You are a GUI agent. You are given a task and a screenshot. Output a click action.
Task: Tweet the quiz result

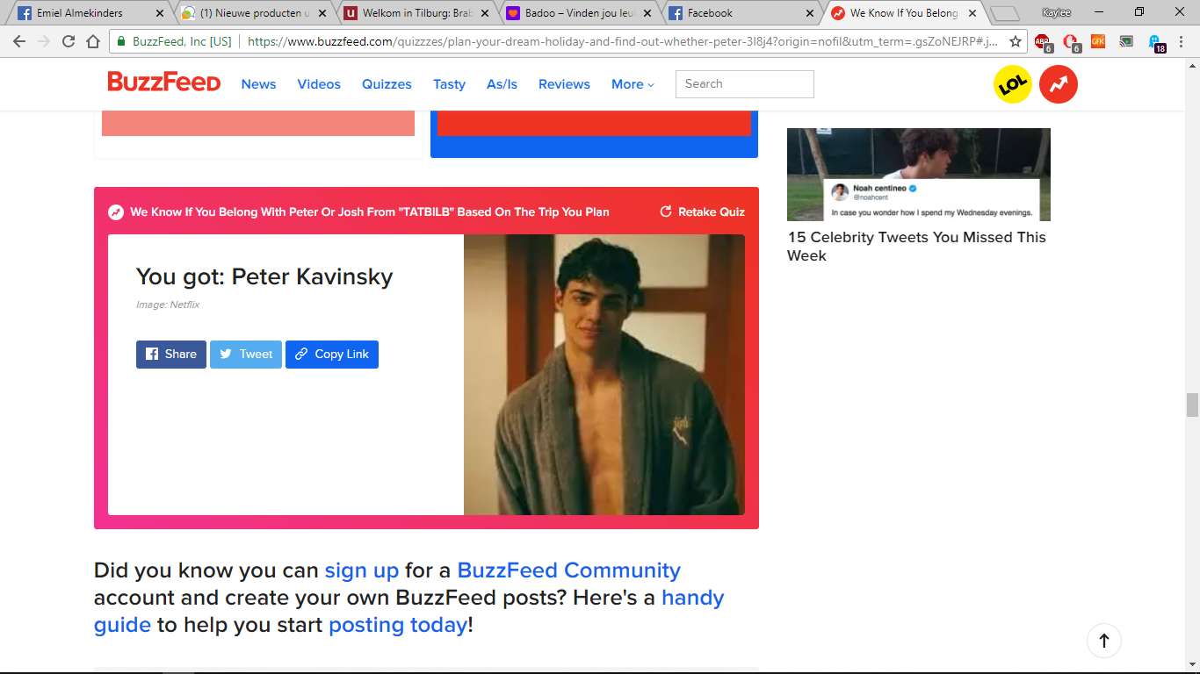[x=246, y=355]
